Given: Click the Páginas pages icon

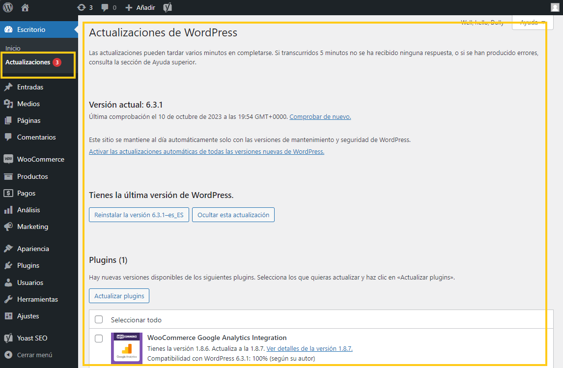Looking at the screenshot, I should 8,121.
